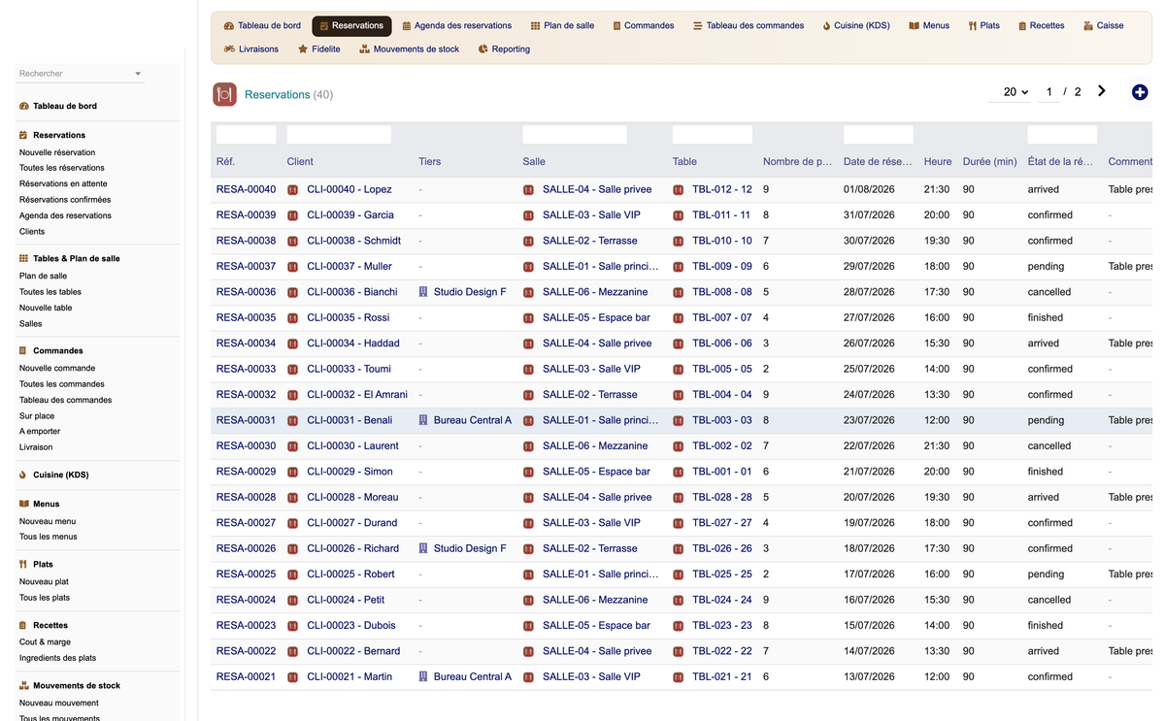This screenshot has height=721, width=1165.
Task: Click the red Reservations module icon beside the title
Action: pos(224,94)
